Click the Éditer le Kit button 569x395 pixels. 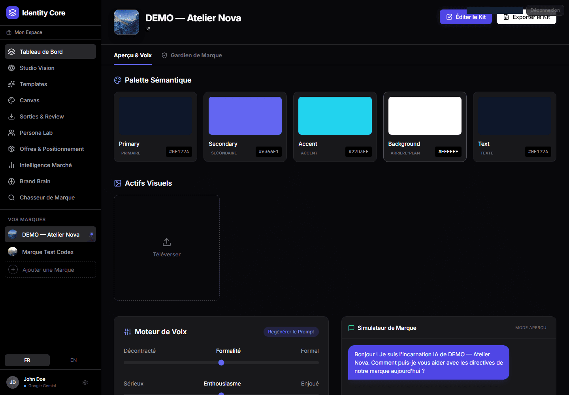(x=466, y=17)
